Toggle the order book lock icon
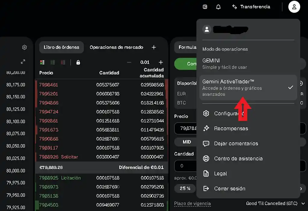Image resolution: width=308 pixels, height=211 pixels. tap(78, 62)
